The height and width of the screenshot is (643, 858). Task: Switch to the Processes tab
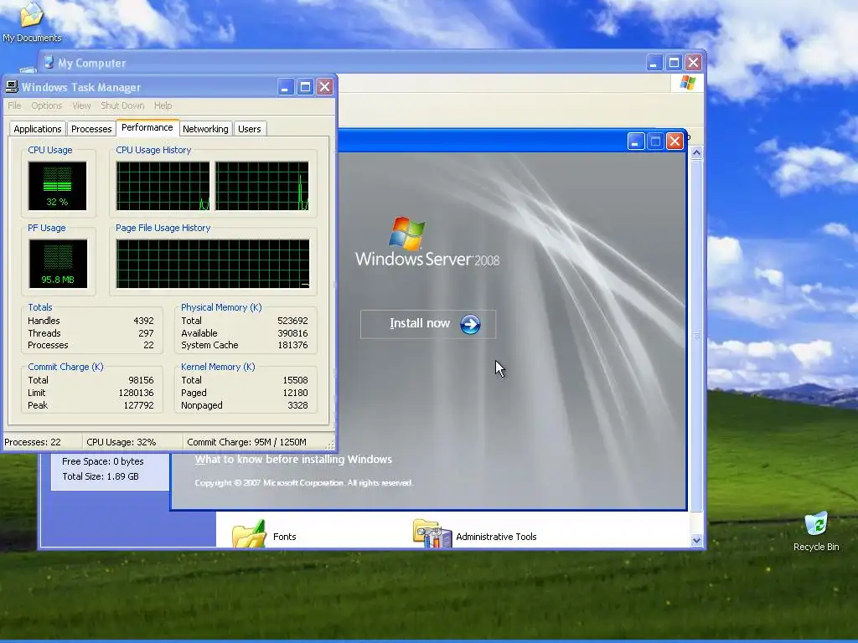tap(91, 129)
